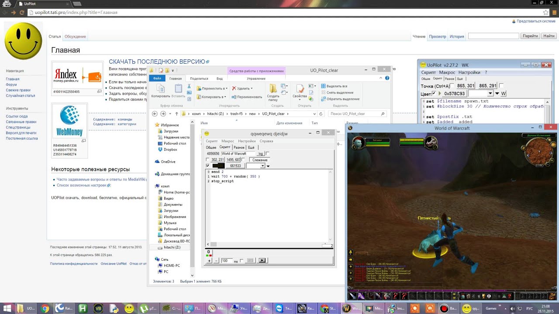Click minus button in script window bottom

(216, 261)
